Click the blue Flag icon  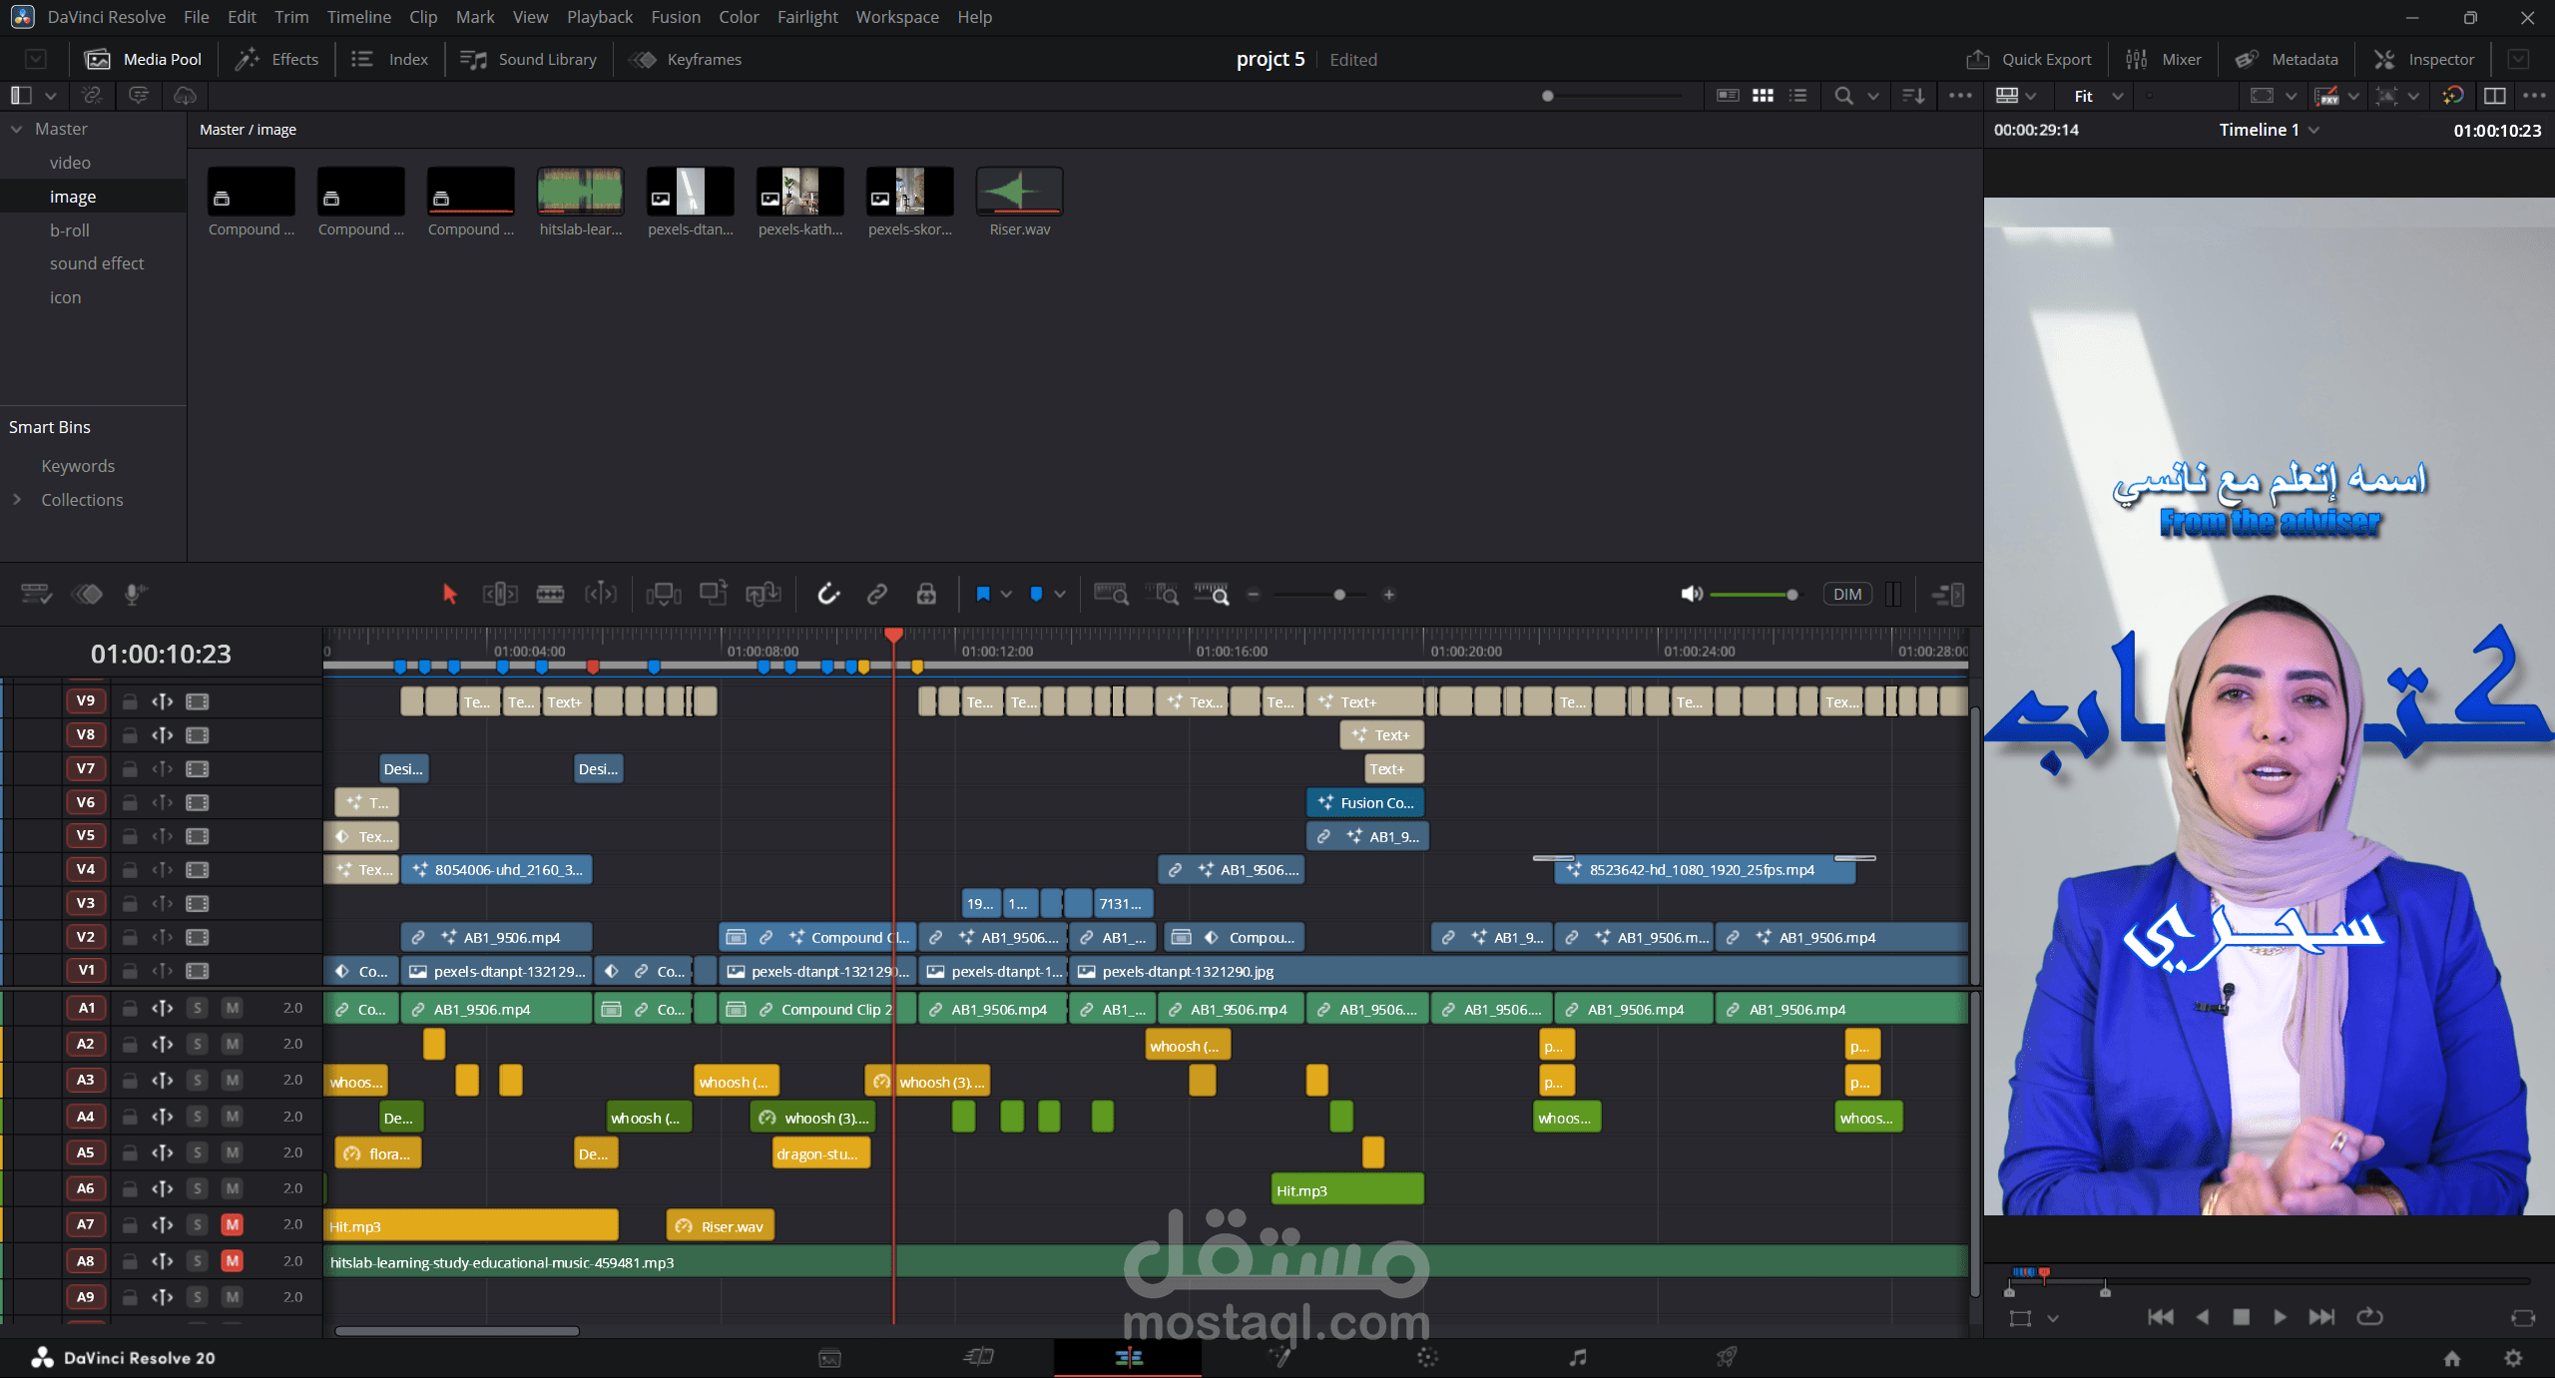983,595
